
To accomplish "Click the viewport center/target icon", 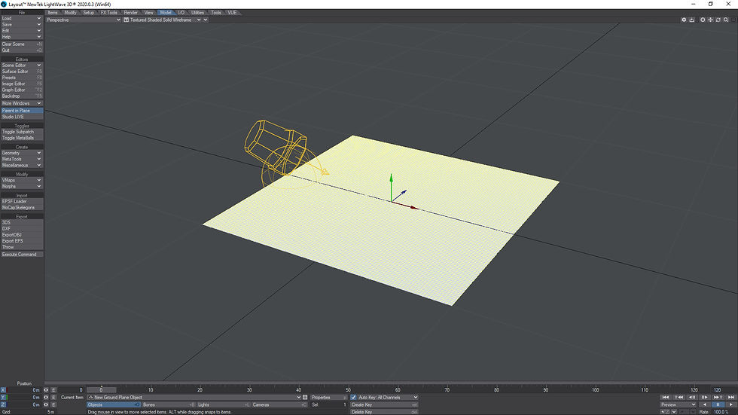I will click(703, 20).
